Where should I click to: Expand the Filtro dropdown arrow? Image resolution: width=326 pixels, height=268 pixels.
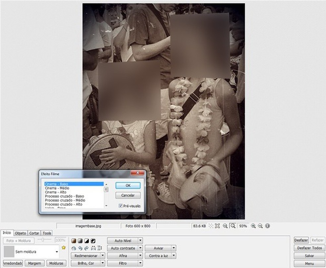[140, 263]
